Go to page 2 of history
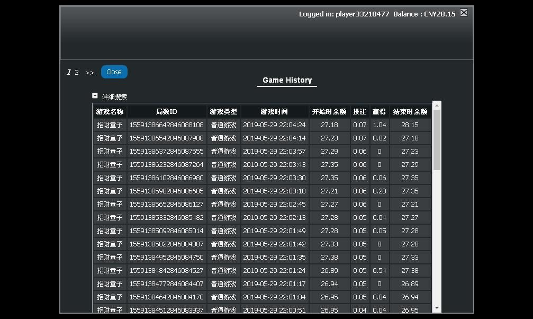Image resolution: width=533 pixels, height=319 pixels. click(x=77, y=73)
